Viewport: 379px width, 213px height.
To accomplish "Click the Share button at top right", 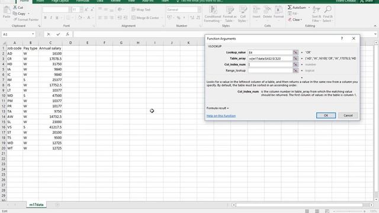I will point(367,1).
